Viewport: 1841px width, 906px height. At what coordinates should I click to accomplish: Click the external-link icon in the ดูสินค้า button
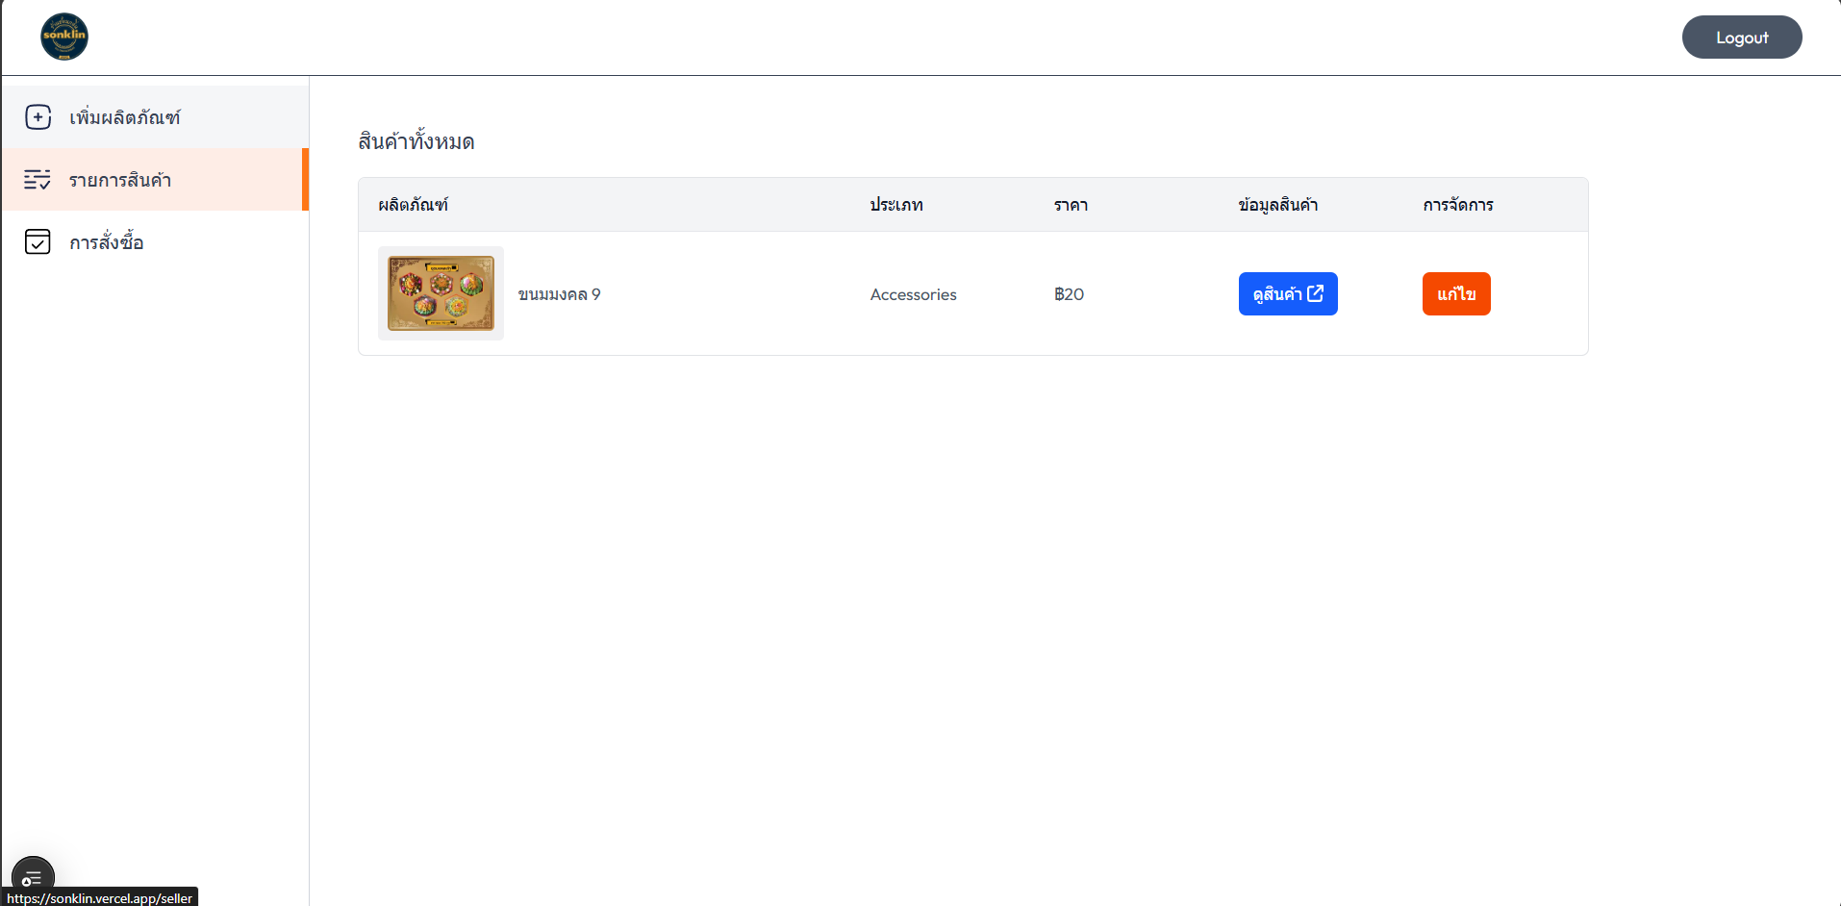click(x=1316, y=293)
